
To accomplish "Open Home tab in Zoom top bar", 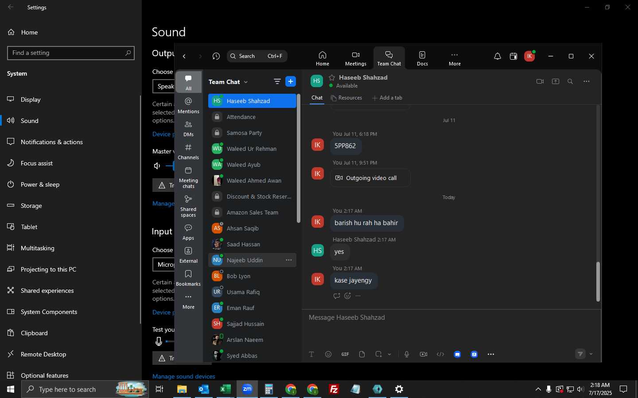I will 323,58.
